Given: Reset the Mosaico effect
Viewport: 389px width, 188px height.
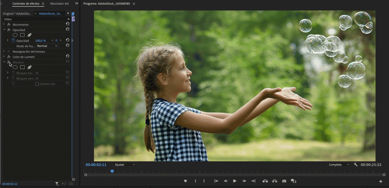Looking at the screenshot, I should tap(67, 62).
